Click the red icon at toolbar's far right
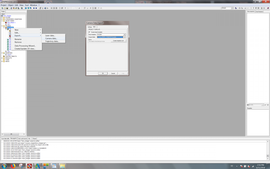Screen dimensions: 270x169 pyautogui.click(x=268, y=8)
